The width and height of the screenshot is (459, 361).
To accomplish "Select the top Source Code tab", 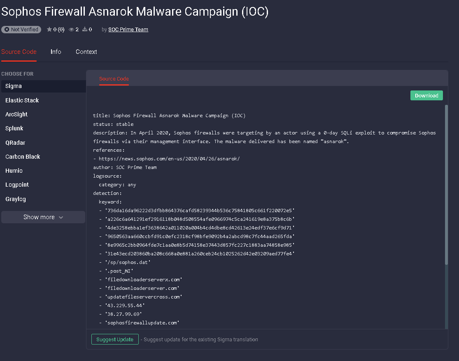I will pyautogui.click(x=19, y=52).
